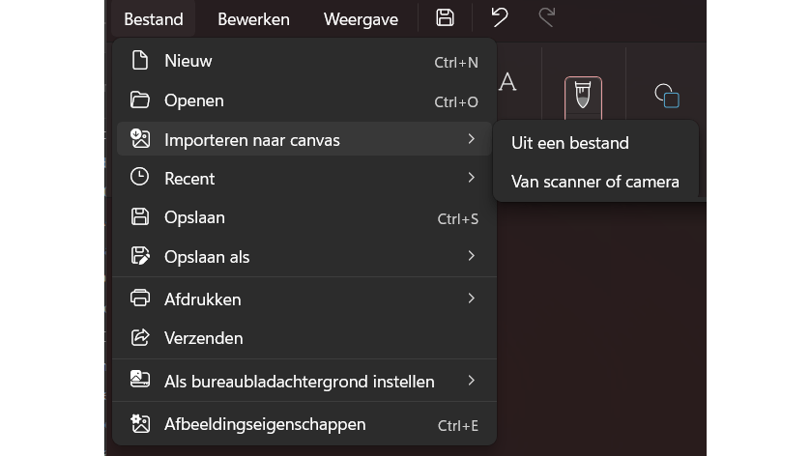Expand the Recent submenu arrow
This screenshot has width=811, height=456.
click(471, 178)
